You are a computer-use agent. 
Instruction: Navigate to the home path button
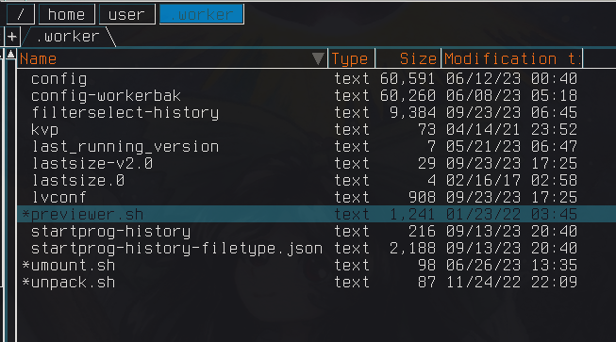click(x=66, y=14)
